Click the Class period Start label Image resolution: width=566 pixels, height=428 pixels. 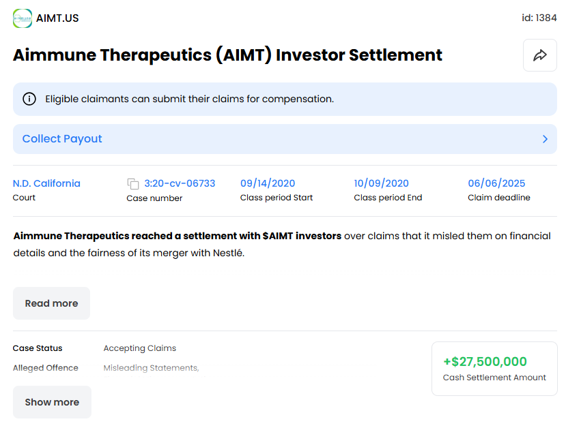(277, 198)
